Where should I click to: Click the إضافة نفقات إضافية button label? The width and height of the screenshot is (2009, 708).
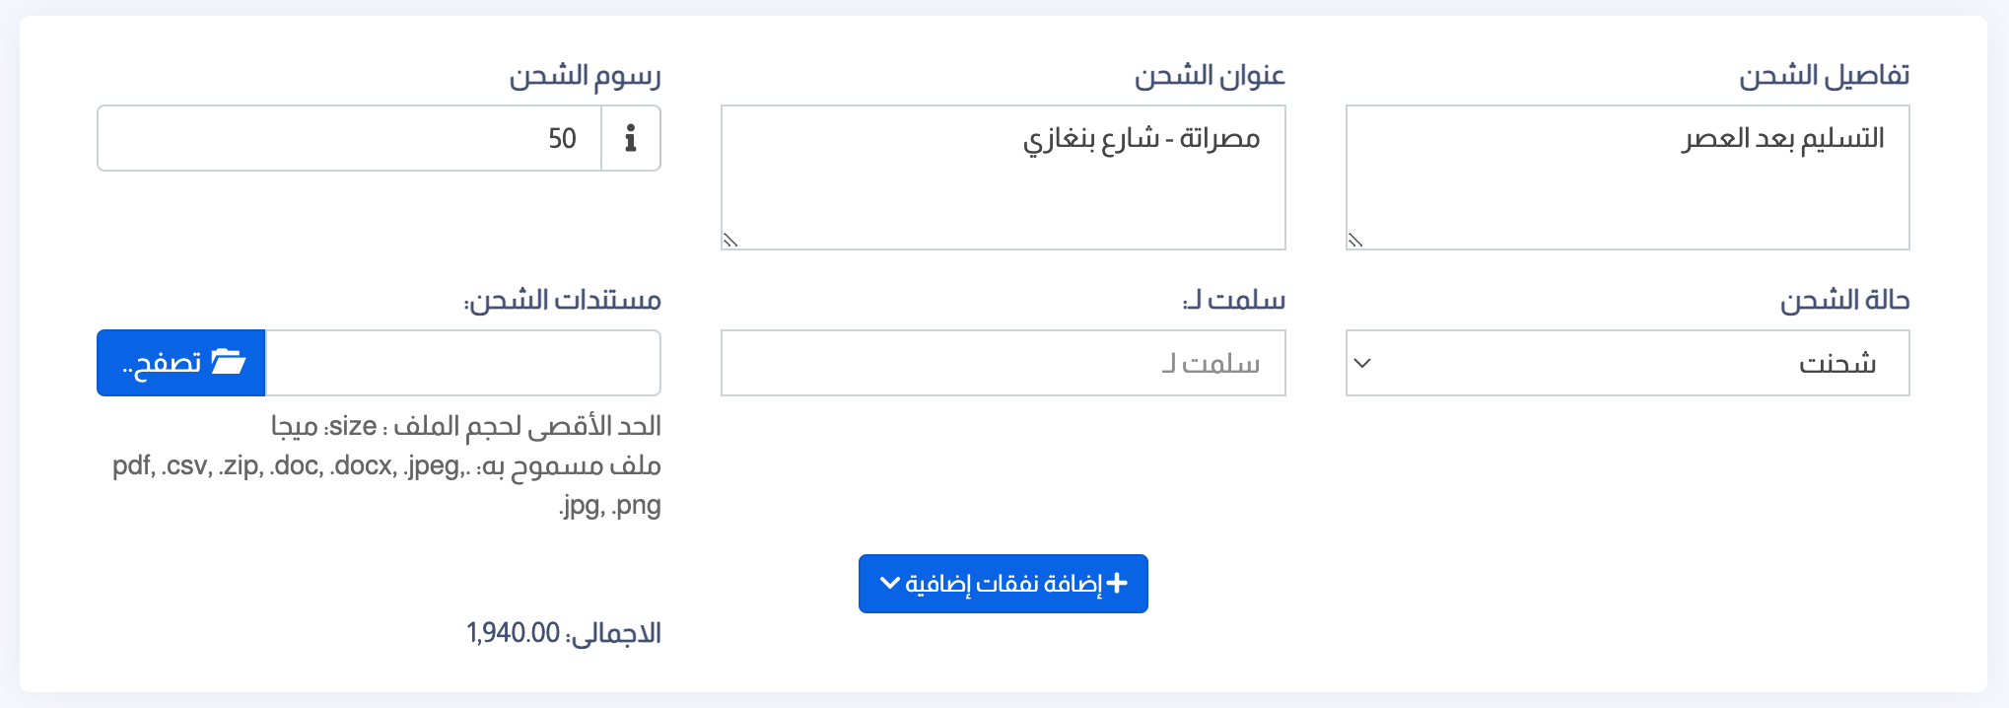(1004, 584)
